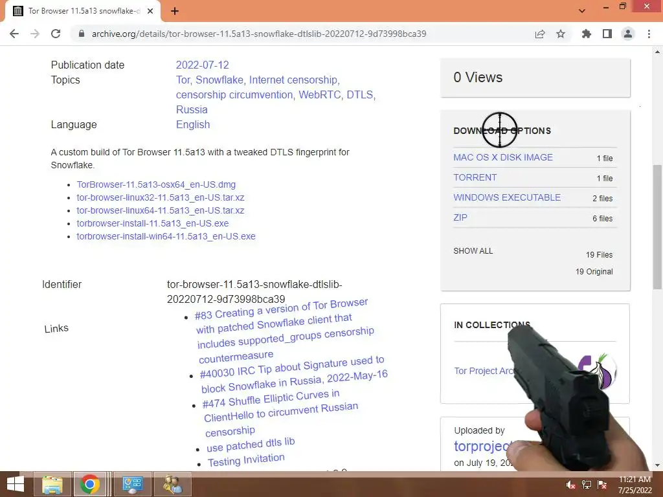Open the ZIP download option
The height and width of the screenshot is (497, 663).
pos(460,217)
